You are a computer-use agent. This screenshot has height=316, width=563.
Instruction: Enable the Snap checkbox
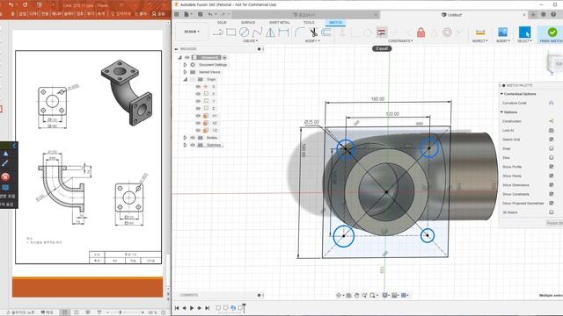(x=552, y=148)
